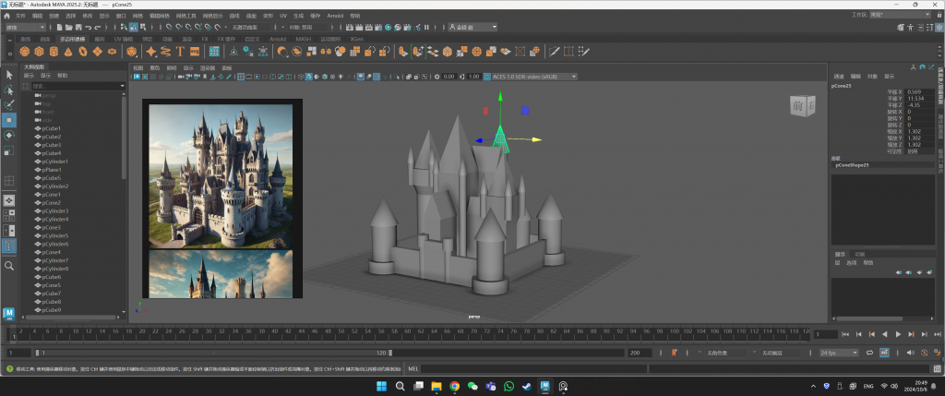Click the view cube in the viewport
The image size is (945, 396).
802,108
